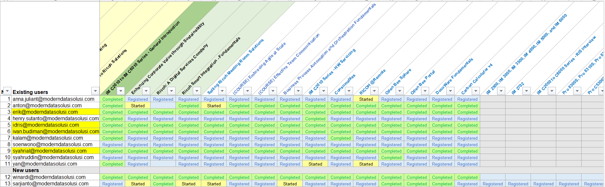605x187 pixels.
Task: Expand the Ricoh: A Digital Services Company filter
Action: pos(171,91)
